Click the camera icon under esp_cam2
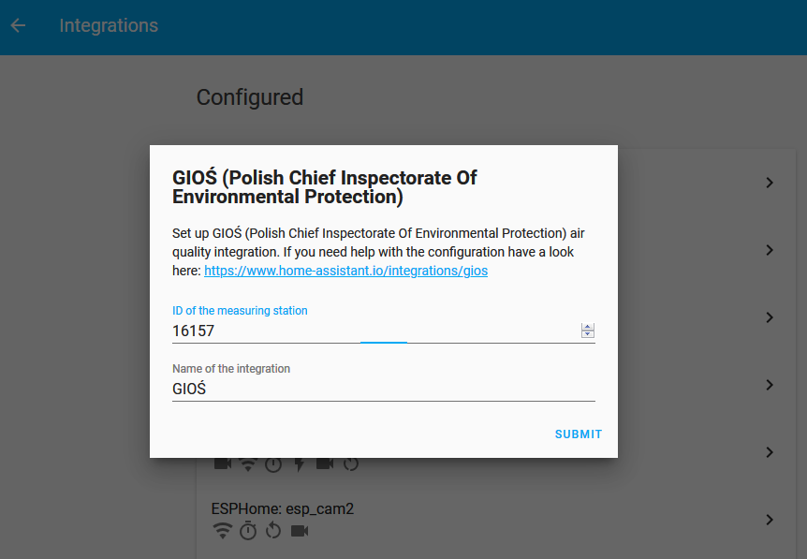The height and width of the screenshot is (559, 807). pyautogui.click(x=300, y=532)
